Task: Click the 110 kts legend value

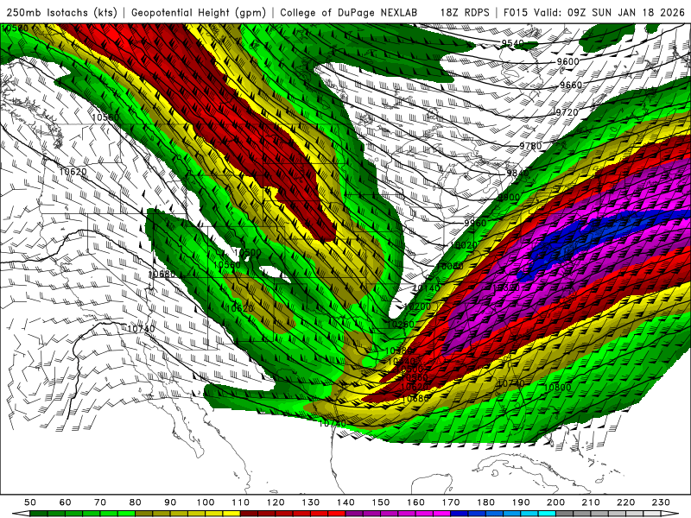Action: pyautogui.click(x=240, y=502)
